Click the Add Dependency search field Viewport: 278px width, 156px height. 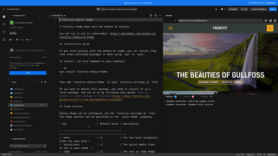(26, 146)
